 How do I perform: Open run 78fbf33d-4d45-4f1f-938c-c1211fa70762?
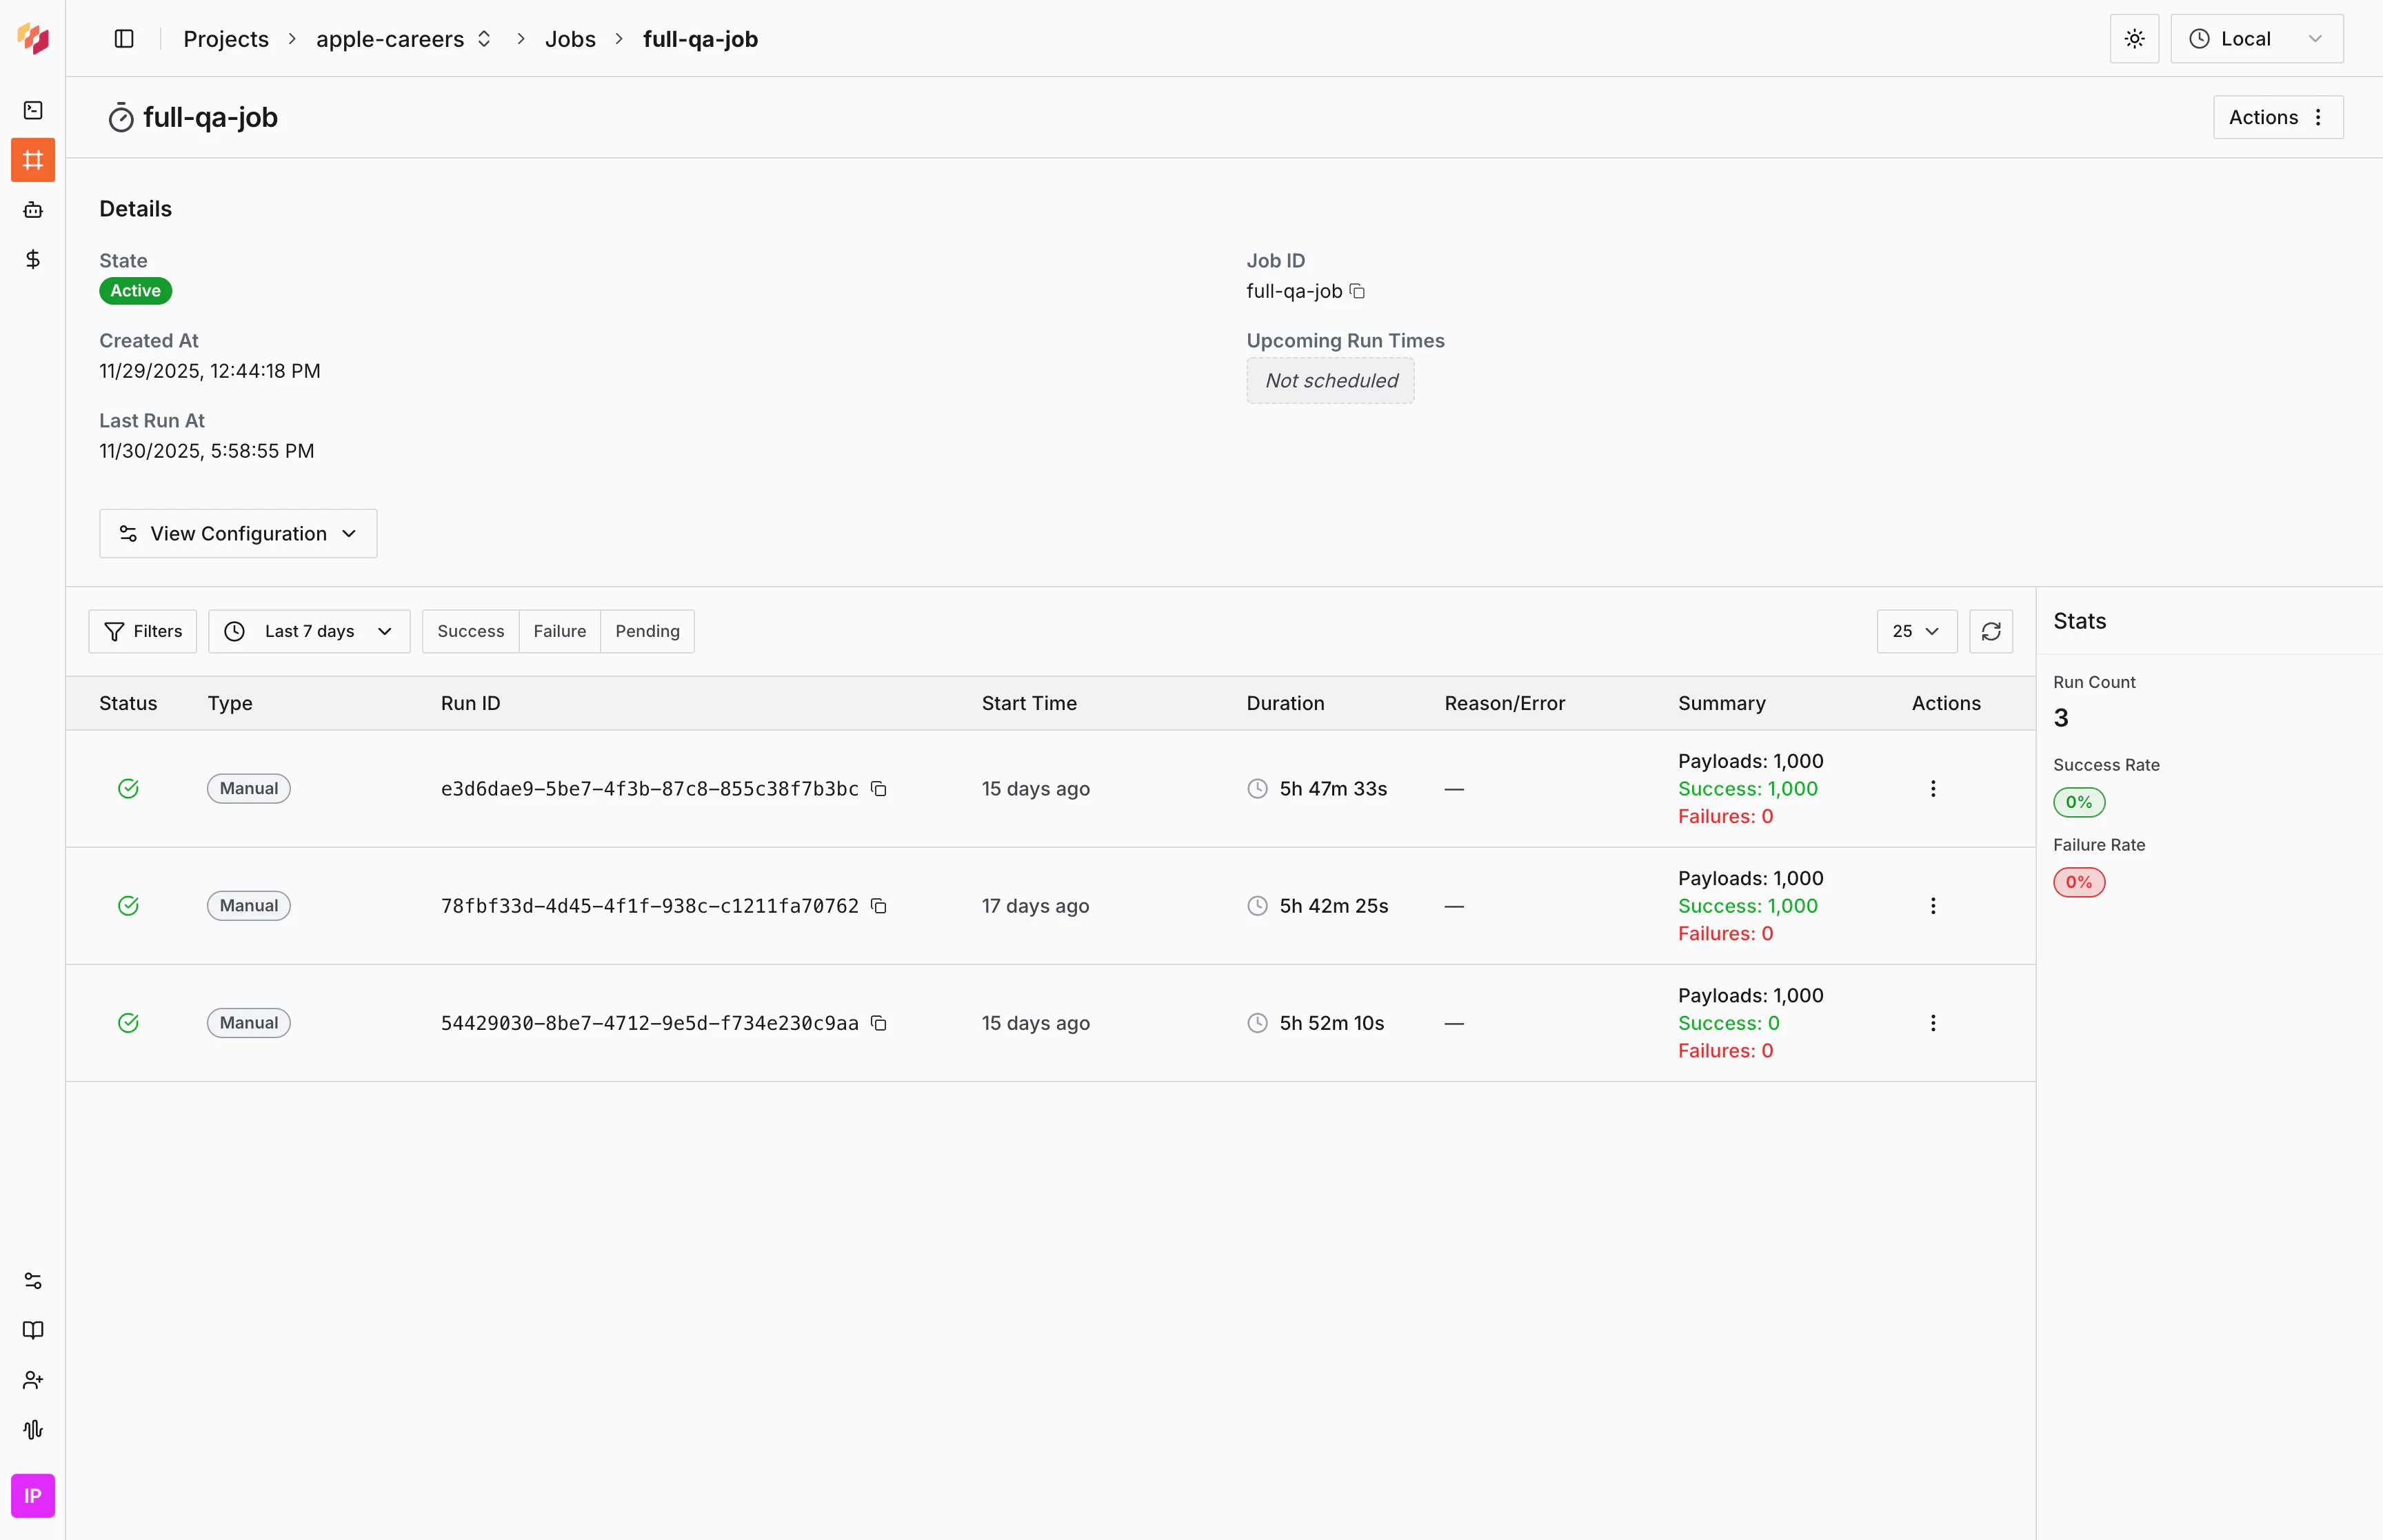649,906
